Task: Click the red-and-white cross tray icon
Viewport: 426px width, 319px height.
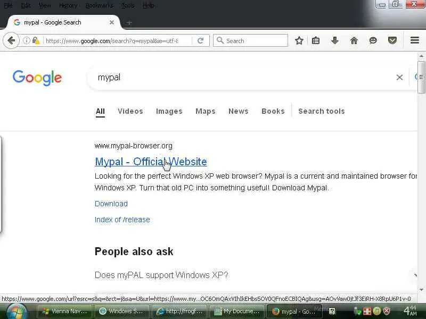Action: click(367, 311)
